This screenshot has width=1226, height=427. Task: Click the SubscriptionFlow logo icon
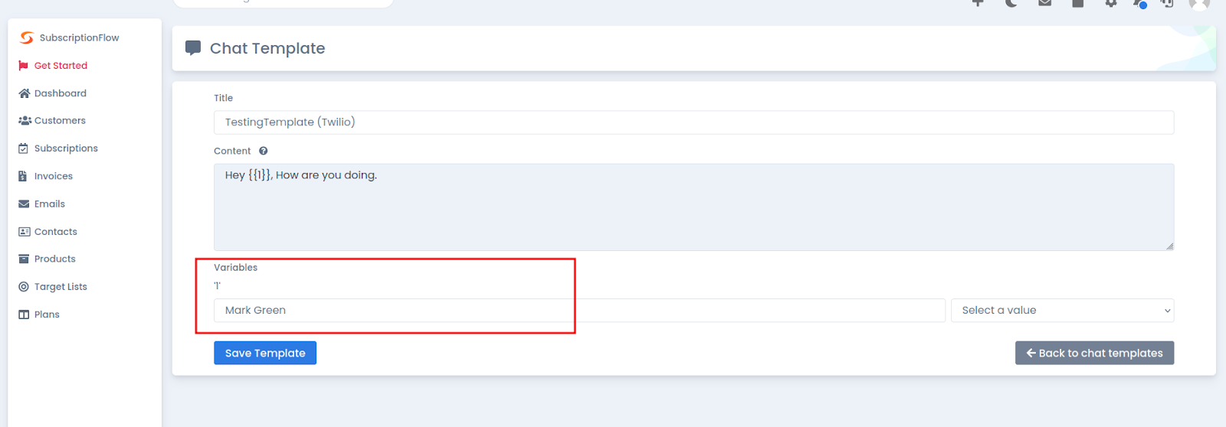27,37
